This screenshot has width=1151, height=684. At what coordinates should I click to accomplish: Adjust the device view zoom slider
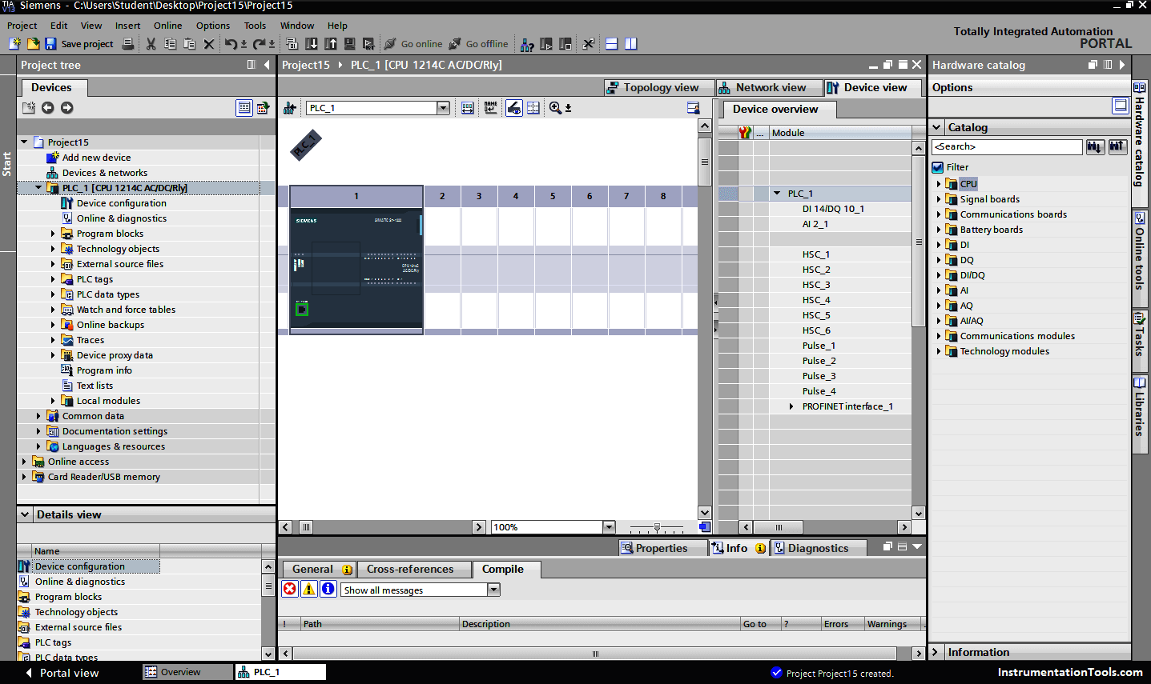pos(657,527)
